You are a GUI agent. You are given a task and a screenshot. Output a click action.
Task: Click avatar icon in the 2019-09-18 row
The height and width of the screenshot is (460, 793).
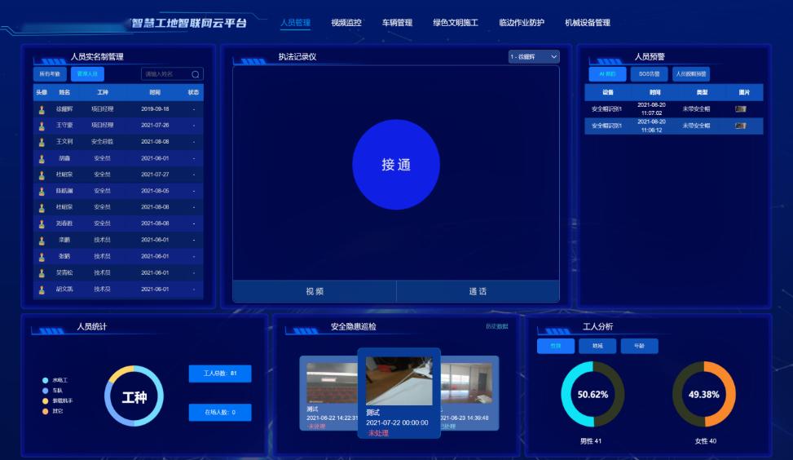tap(42, 109)
